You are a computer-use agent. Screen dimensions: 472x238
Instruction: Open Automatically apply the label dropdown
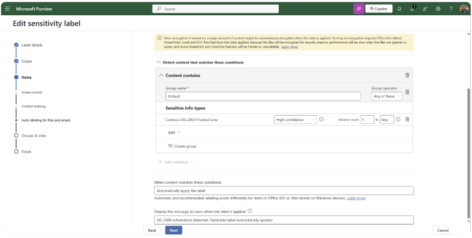click(283, 190)
